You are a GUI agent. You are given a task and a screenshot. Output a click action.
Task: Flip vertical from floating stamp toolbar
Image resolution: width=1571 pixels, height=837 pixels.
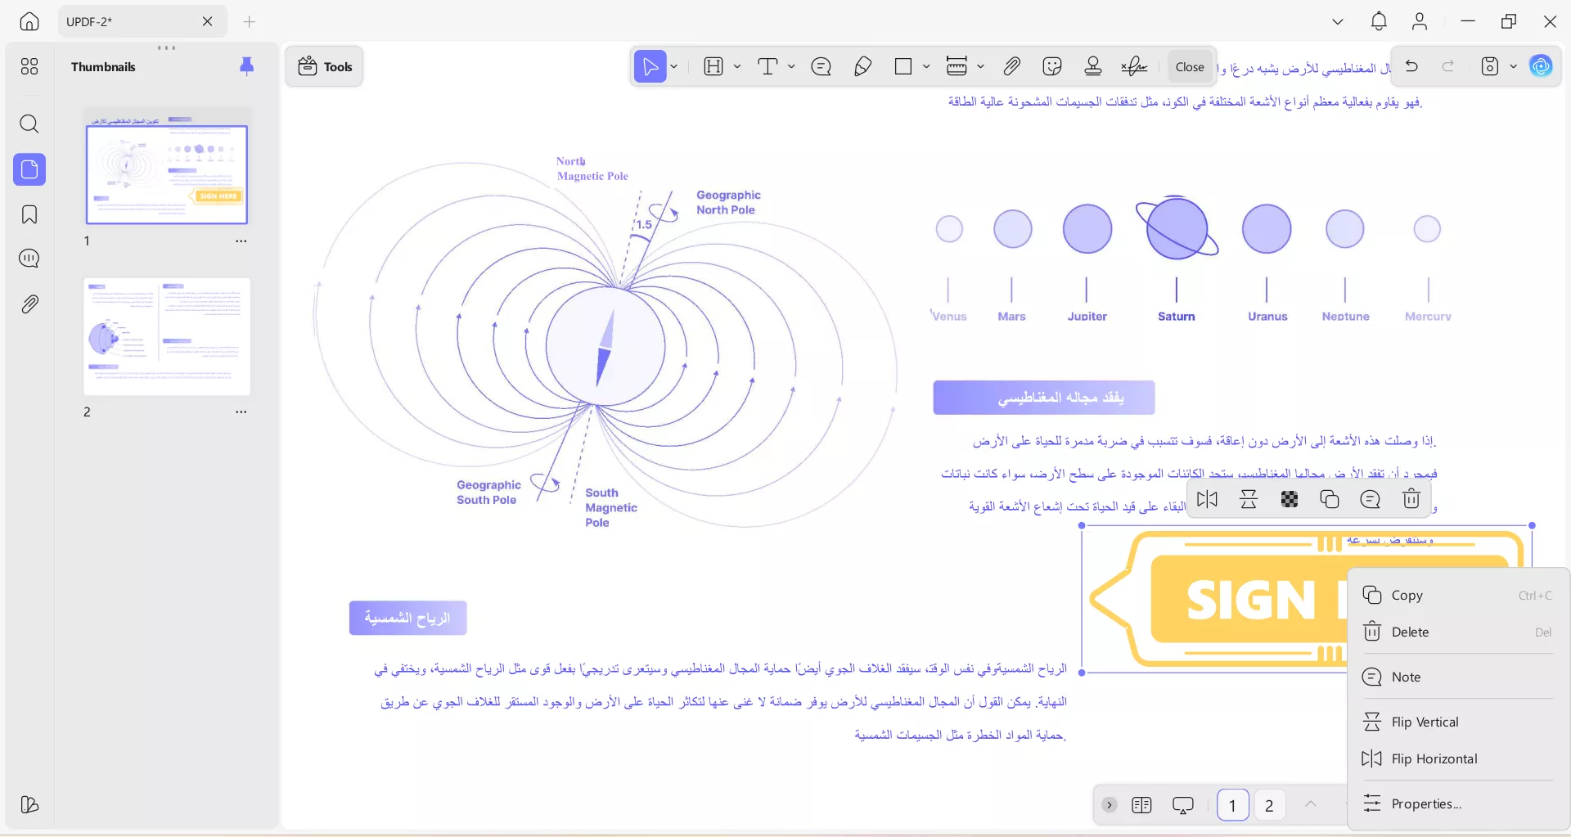(x=1249, y=499)
